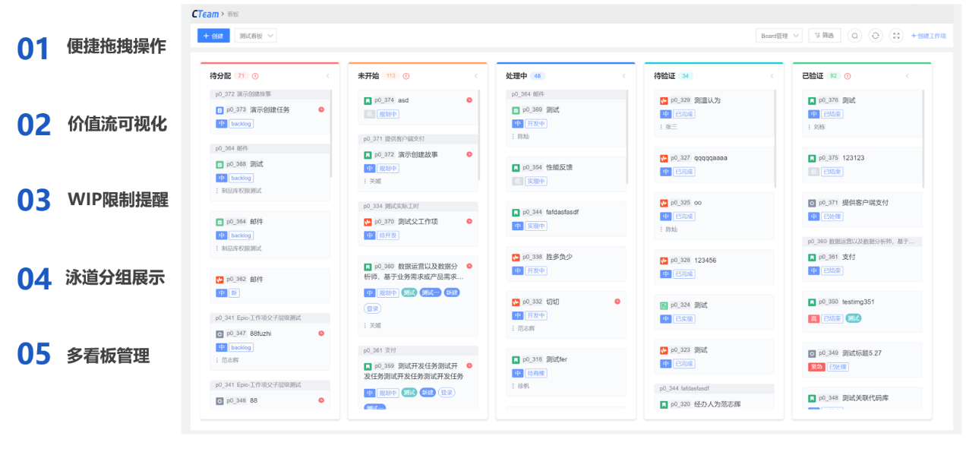Click the WIP warning icon beside 待分配 count
The image size is (966, 449).
(255, 76)
